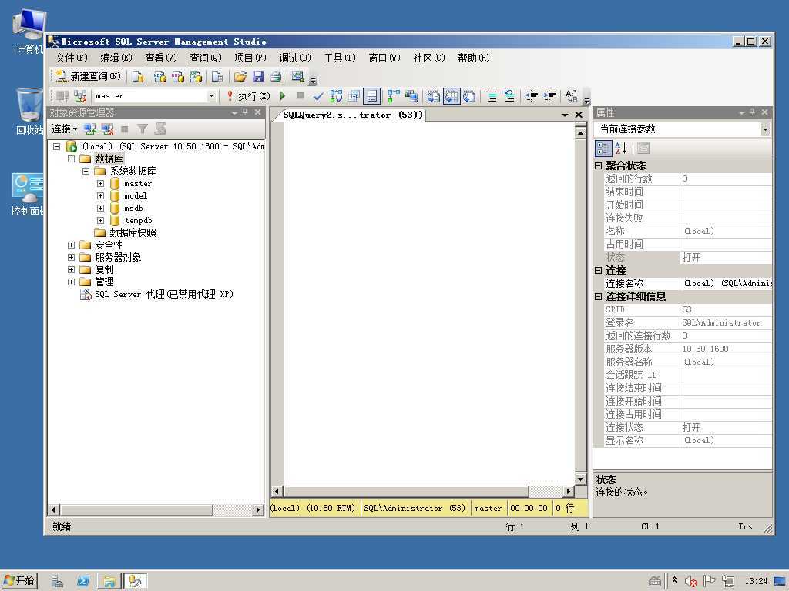Expand the 服务器对象 folder node
This screenshot has width=789, height=591.
click(x=72, y=257)
